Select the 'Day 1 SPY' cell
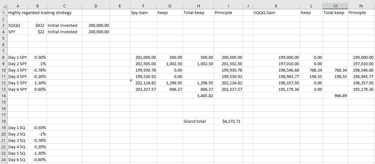375x164 pixels. [x=18, y=57]
